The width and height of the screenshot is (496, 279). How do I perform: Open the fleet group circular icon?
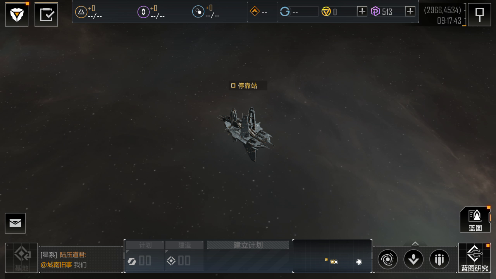(439, 259)
